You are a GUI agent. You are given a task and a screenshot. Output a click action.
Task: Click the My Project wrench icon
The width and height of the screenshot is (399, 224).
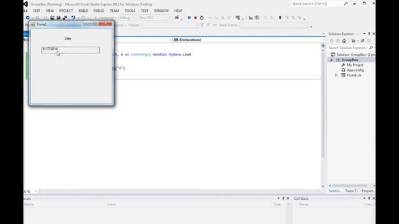tap(344, 65)
